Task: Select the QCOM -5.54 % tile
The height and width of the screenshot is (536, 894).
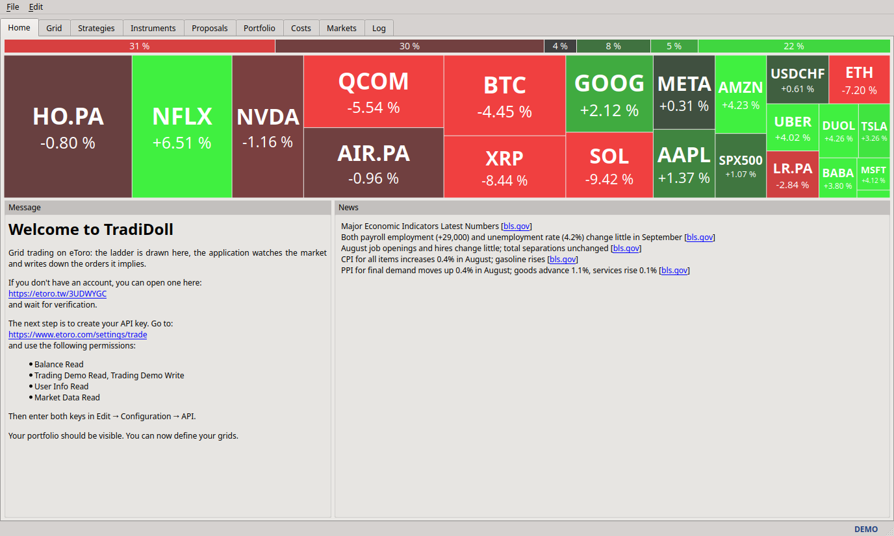Action: tap(374, 91)
